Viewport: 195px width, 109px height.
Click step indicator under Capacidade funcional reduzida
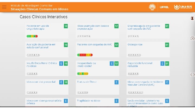coord(134,73)
